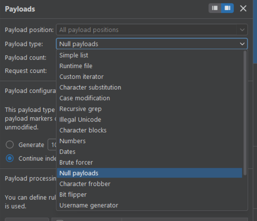Select Custom iterator from the list
This screenshot has width=257, height=221.
[x=149, y=77]
